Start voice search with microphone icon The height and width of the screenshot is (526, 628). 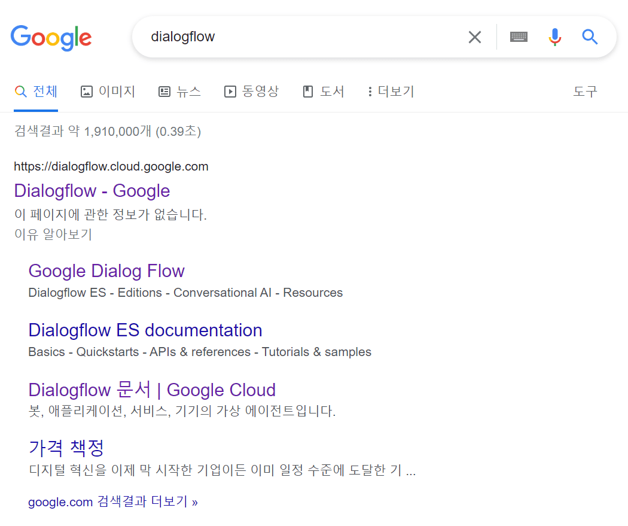pos(554,37)
